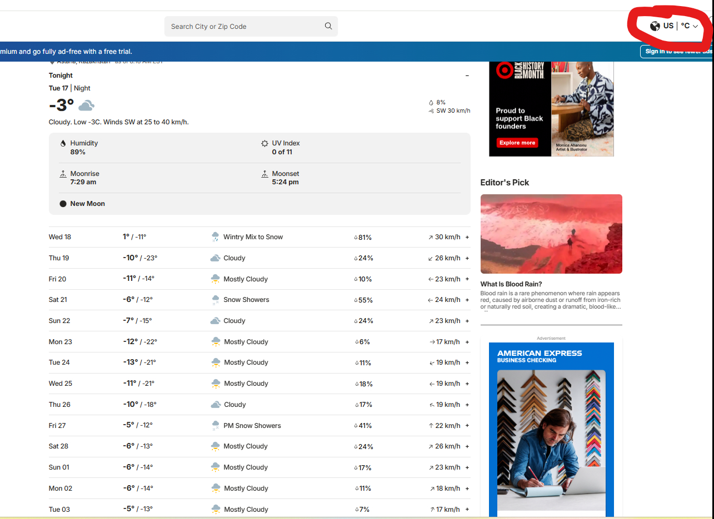Expand the Mon 23 forecast details
The image size is (714, 519).
tap(467, 342)
